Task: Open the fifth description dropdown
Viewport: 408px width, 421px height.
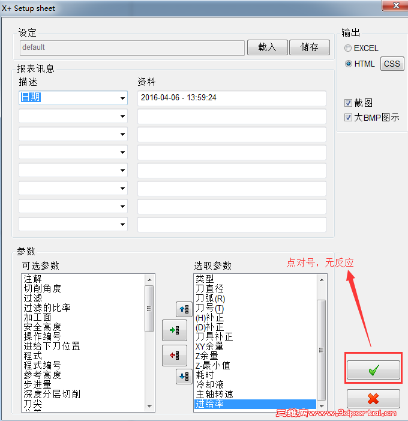Action: [x=122, y=170]
